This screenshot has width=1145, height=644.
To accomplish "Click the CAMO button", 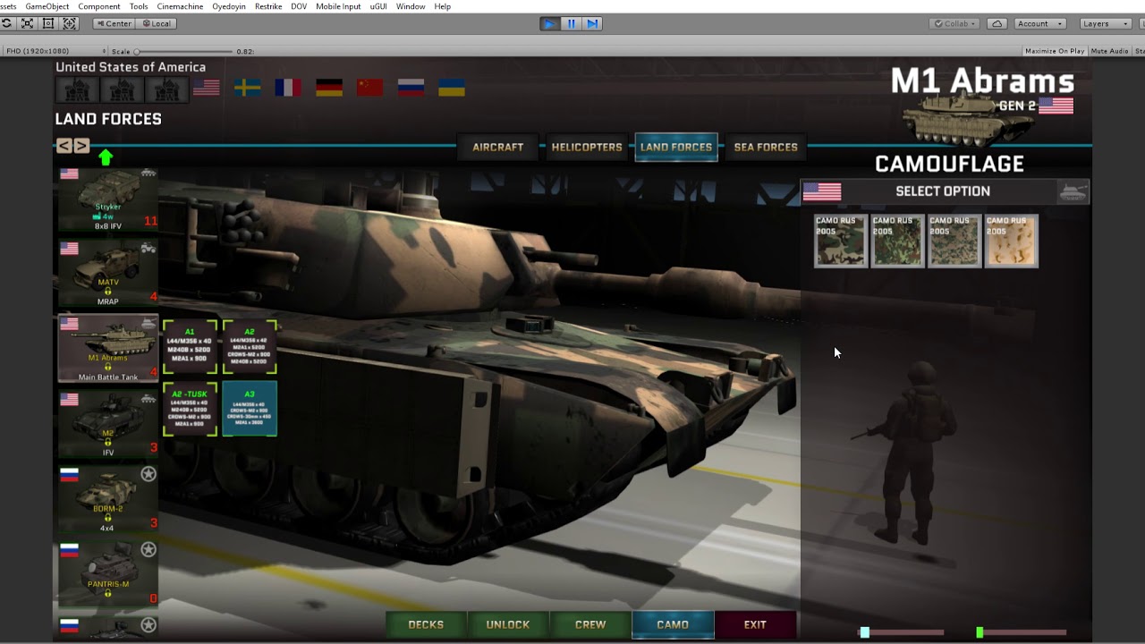I will tap(673, 625).
